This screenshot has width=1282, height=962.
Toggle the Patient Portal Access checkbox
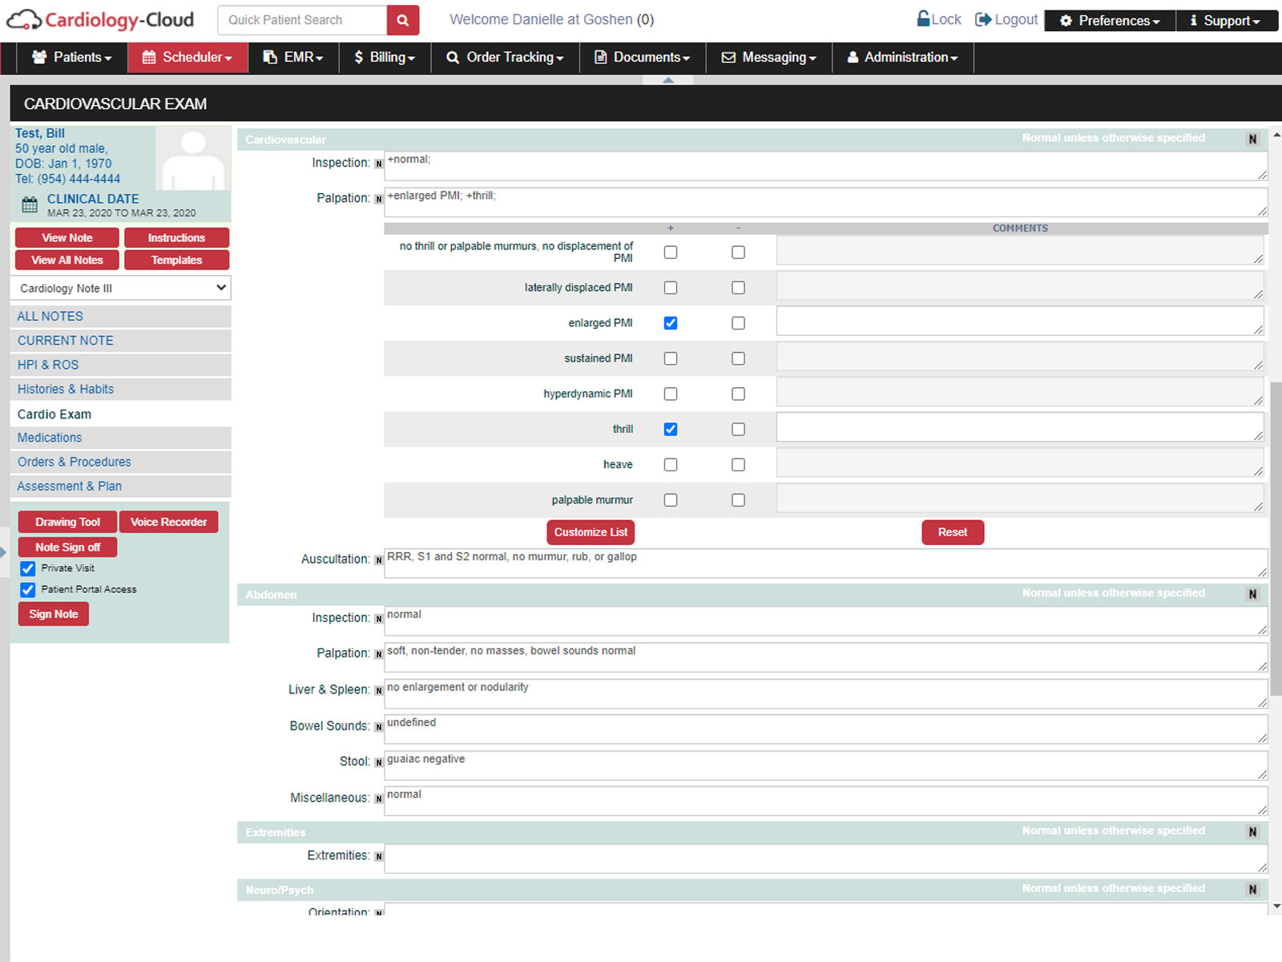28,589
